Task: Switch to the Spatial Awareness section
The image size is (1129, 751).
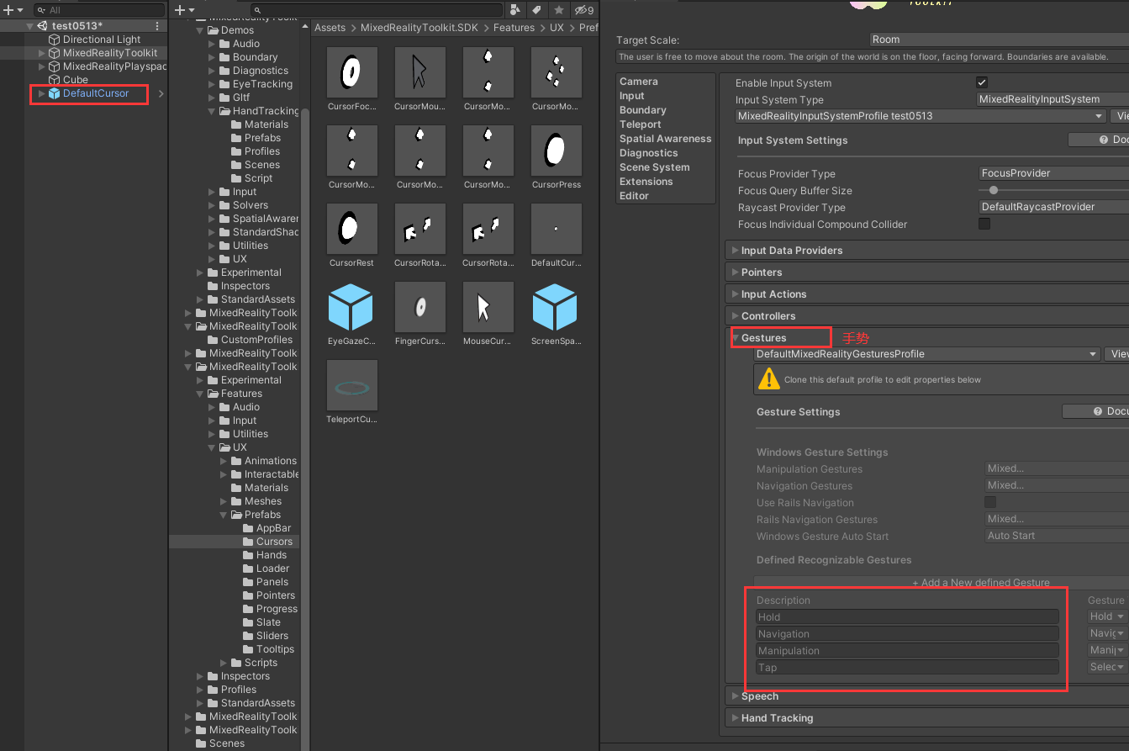Action: click(x=665, y=138)
